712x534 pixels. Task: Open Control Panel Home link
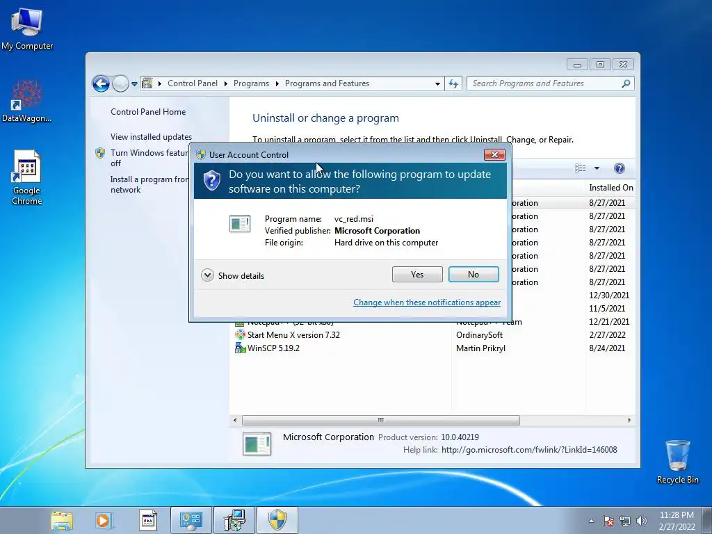click(x=148, y=112)
